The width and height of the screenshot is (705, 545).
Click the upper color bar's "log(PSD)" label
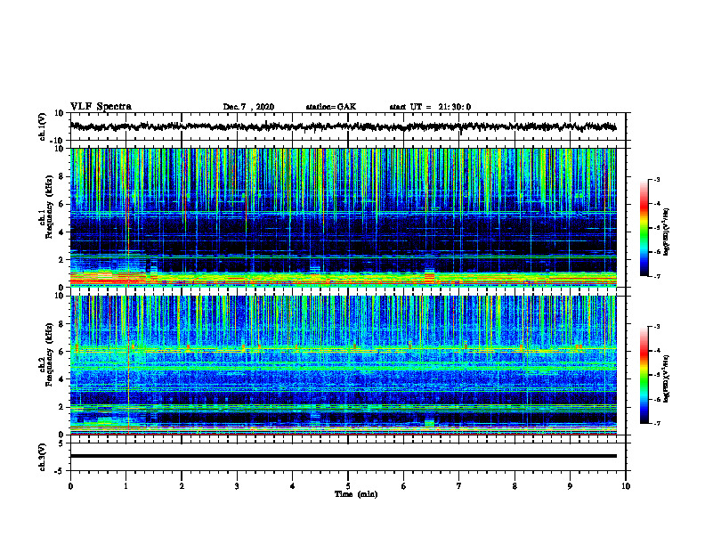(x=666, y=232)
